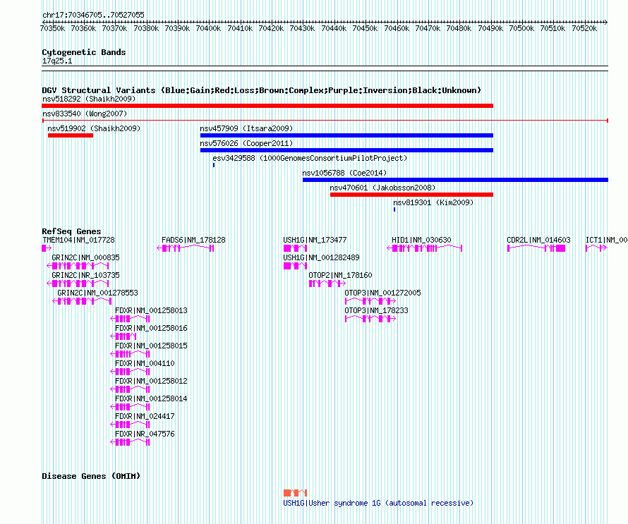Open the nsv519902 (Shaikh2009) label

click(94, 128)
